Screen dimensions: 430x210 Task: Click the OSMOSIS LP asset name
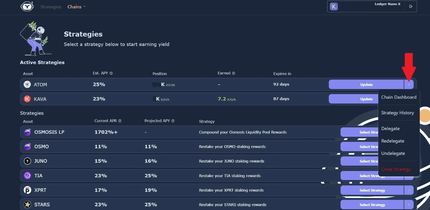tap(49, 132)
